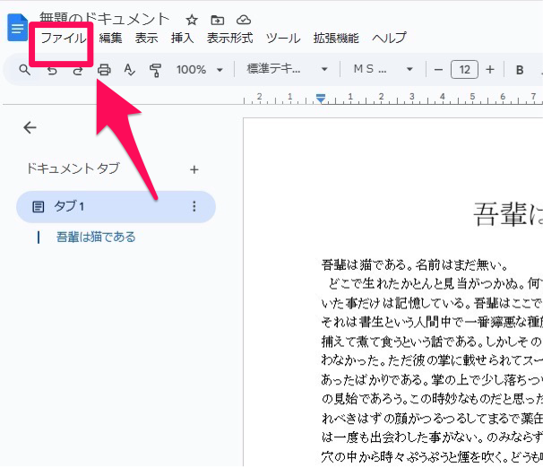
Task: Jump to 吾輩は猫である heading in outline
Action: pyautogui.click(x=96, y=238)
